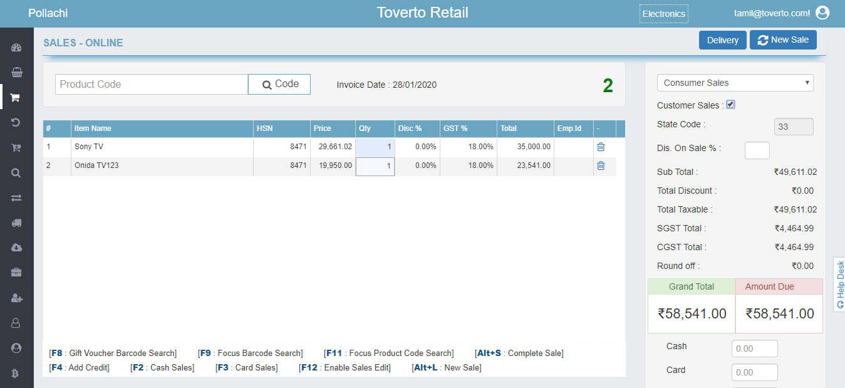845x388 pixels.
Task: Open the add-user icon in sidebar
Action: (16, 298)
